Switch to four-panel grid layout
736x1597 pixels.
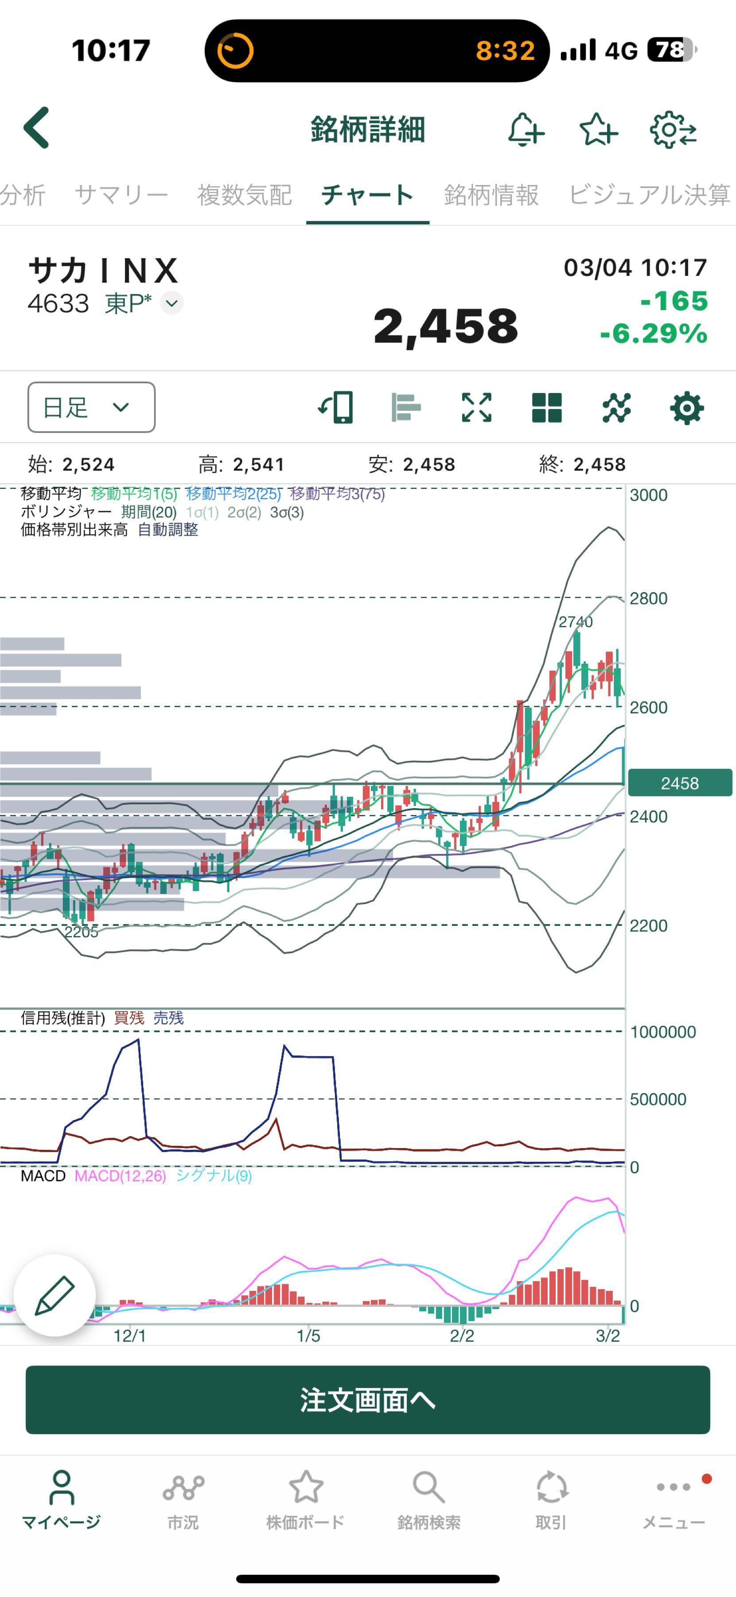point(547,407)
